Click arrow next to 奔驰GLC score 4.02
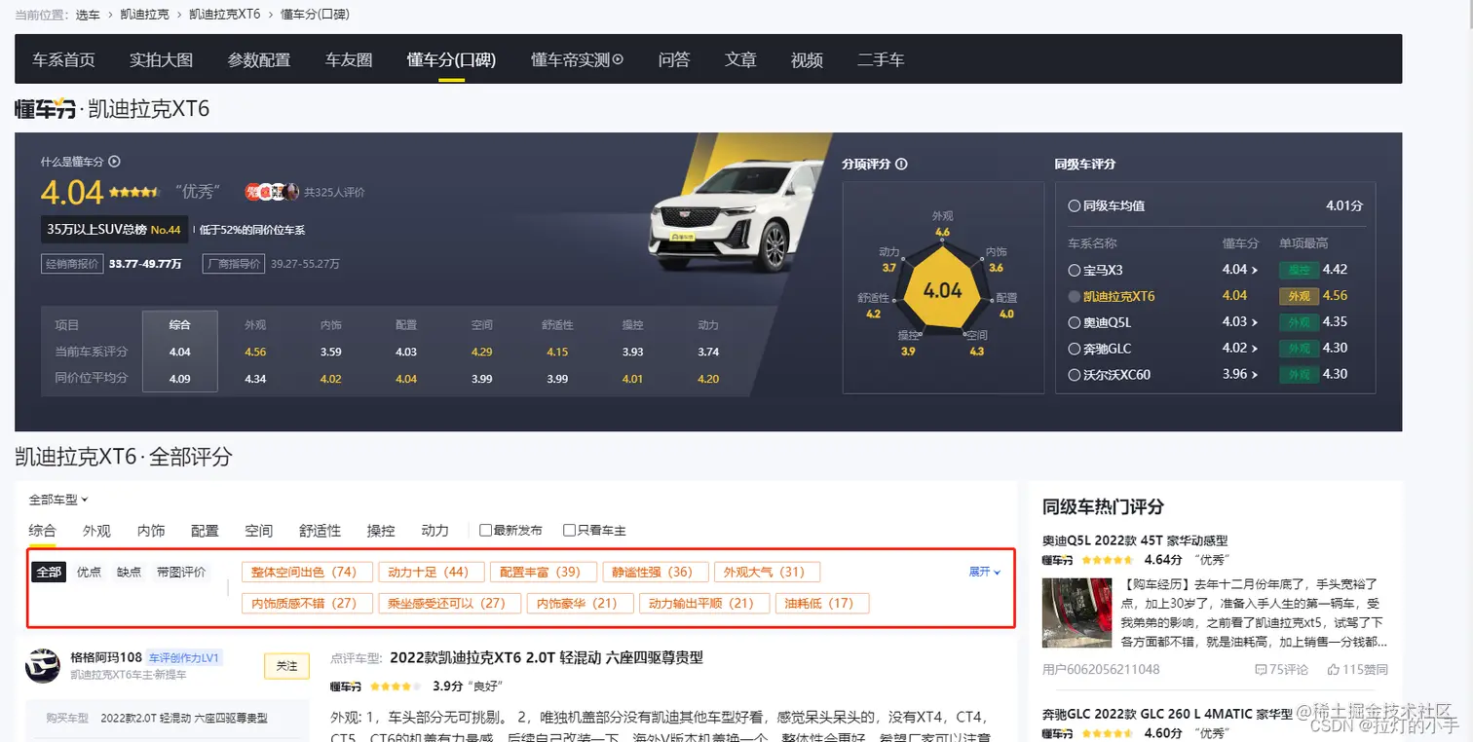The image size is (1473, 742). 1255,349
